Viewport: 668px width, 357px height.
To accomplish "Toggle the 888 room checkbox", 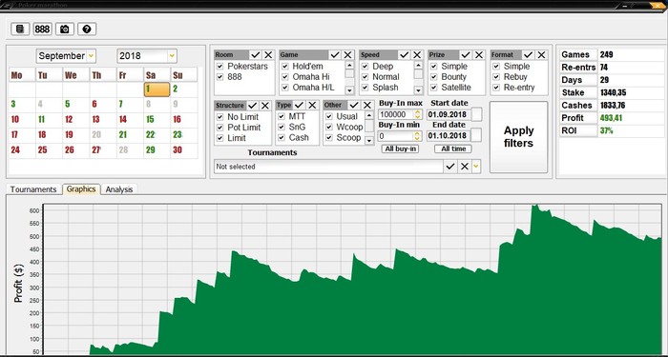I will click(x=219, y=77).
